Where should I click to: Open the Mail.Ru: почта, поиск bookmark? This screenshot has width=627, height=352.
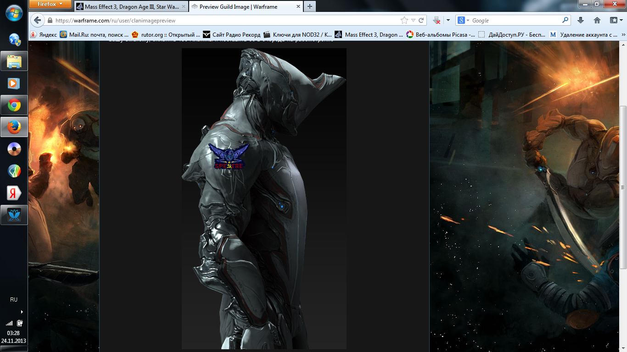coord(94,34)
